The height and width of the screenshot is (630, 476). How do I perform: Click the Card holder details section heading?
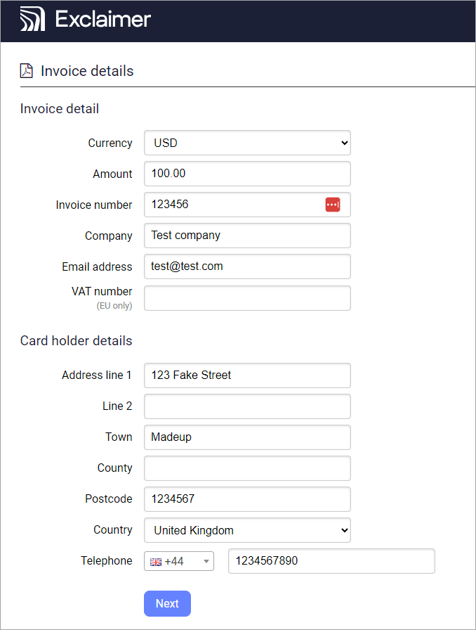pos(76,340)
